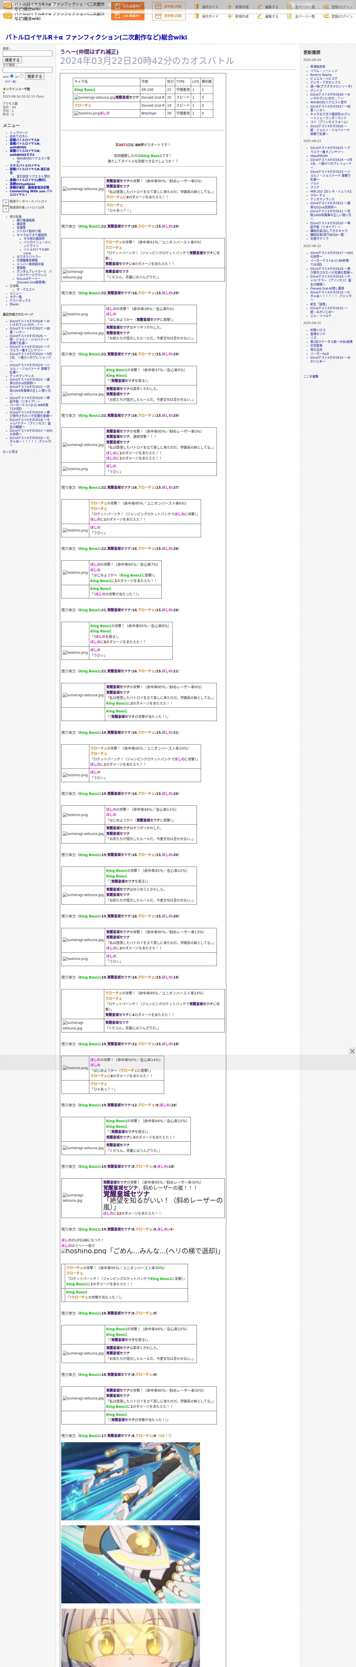Open テストボックス menu link

coord(20,301)
